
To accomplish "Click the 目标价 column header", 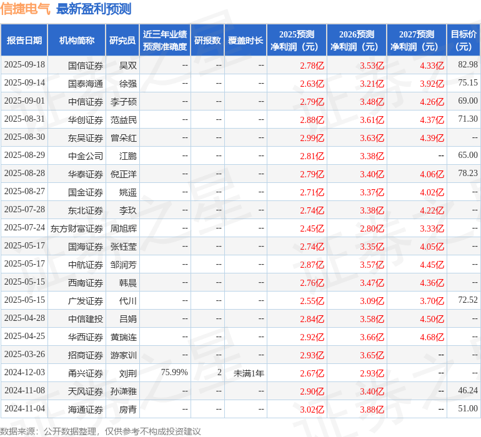I will coord(464,40).
